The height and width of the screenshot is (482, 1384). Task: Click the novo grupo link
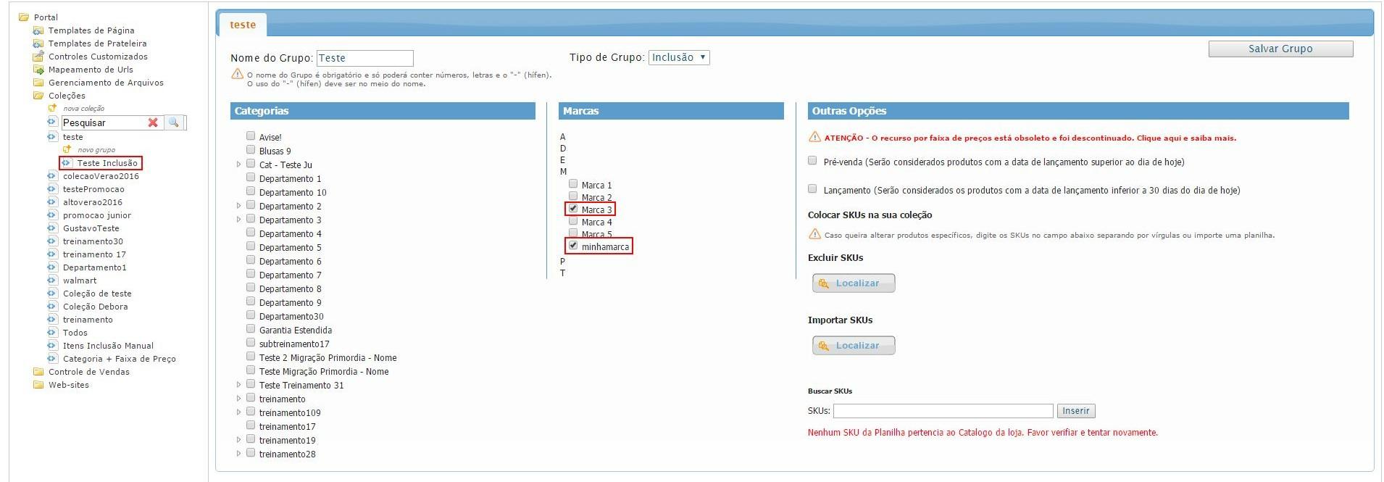click(x=96, y=150)
